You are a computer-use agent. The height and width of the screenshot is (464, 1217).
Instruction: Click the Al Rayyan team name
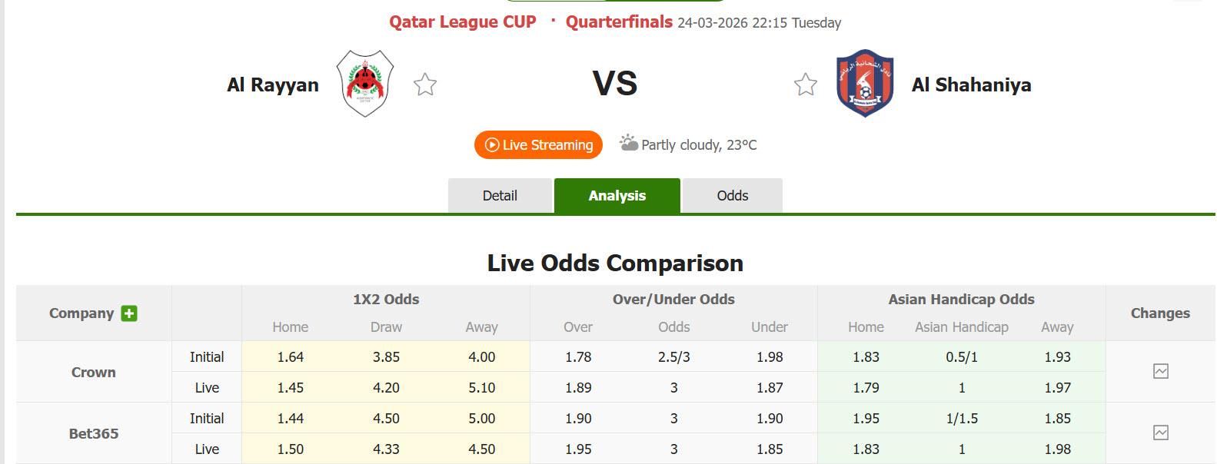[x=273, y=85]
